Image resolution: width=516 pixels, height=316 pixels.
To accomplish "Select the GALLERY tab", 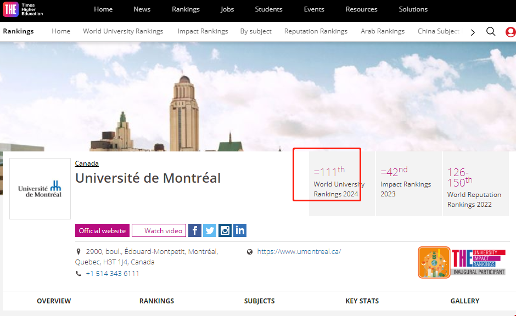I will click(464, 301).
